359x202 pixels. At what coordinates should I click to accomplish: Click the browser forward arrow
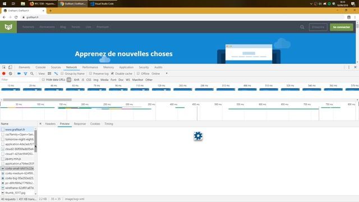[10, 17]
